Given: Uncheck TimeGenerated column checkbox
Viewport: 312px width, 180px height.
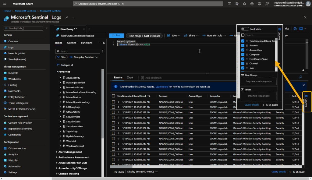Looking at the screenshot, I should point(243,41).
